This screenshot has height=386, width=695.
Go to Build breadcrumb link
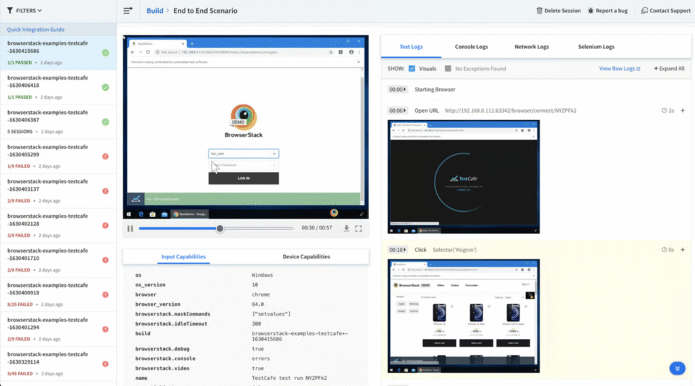click(x=155, y=11)
